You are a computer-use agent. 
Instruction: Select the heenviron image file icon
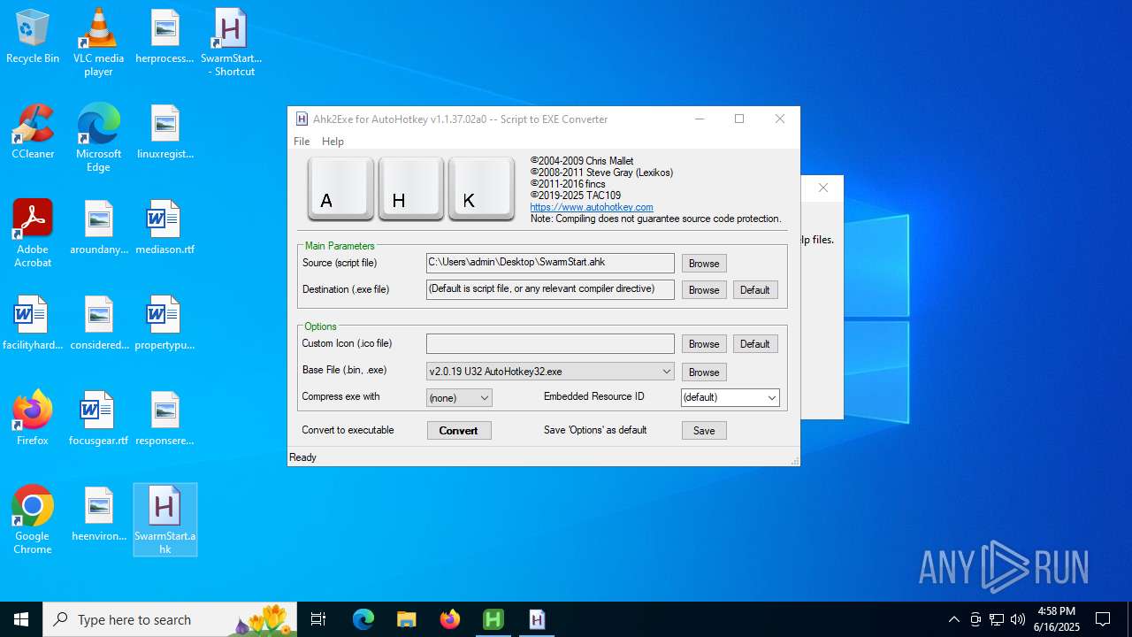point(98,514)
